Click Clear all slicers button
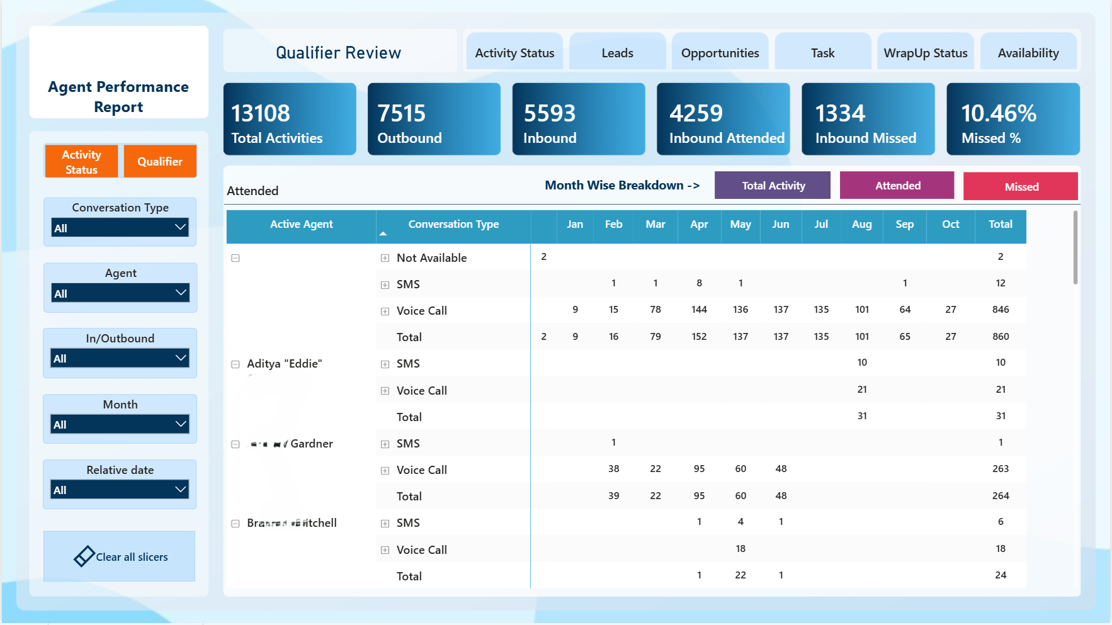Image resolution: width=1112 pixels, height=625 pixels. (120, 556)
